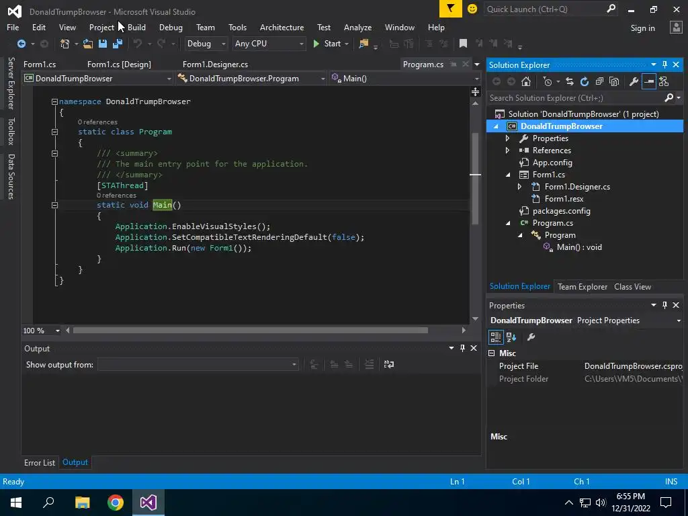
Task: Open the action center notification icon
Action: click(666, 503)
